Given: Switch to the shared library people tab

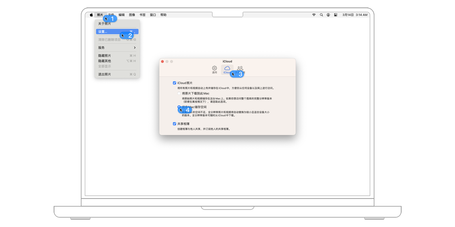Looking at the screenshot, I should [x=240, y=70].
